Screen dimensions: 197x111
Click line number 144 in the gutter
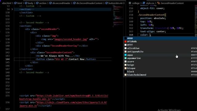tap(7, 59)
